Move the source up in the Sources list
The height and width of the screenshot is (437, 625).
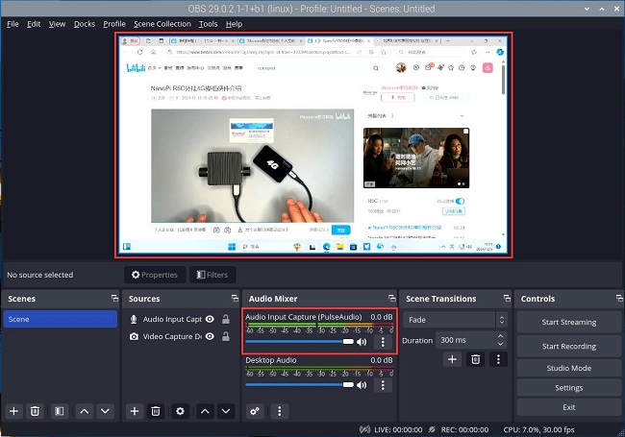(205, 411)
